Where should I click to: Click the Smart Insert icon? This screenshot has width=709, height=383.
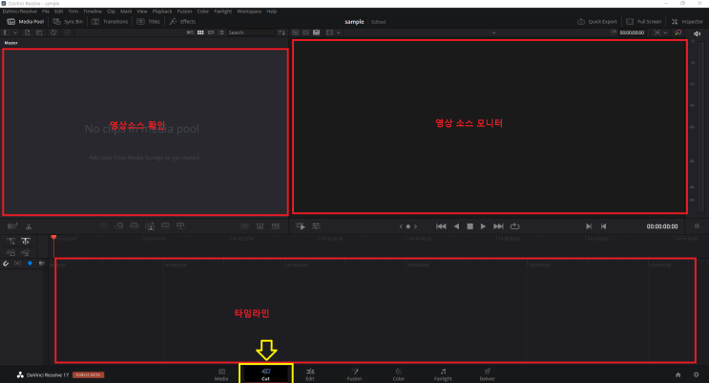tap(104, 226)
